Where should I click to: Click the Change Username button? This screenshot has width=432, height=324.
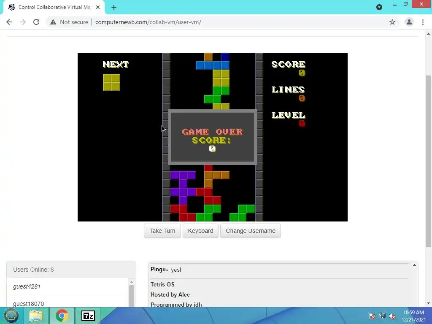pos(251,231)
